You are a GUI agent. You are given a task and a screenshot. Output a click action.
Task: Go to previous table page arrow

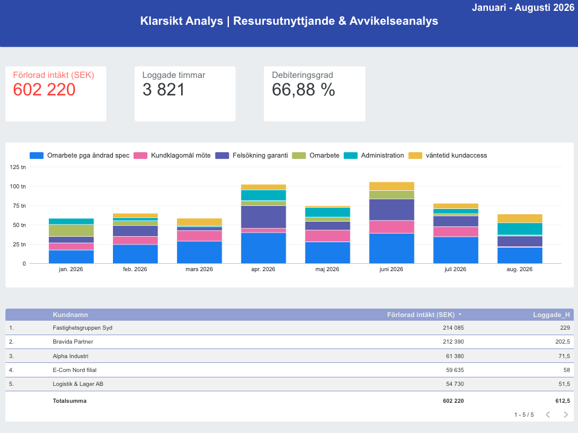[548, 414]
